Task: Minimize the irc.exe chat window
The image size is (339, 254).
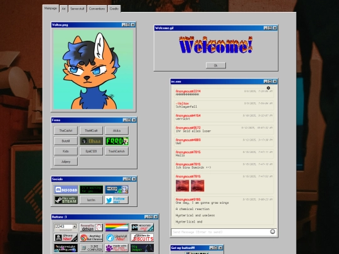Action: [x=266, y=82]
